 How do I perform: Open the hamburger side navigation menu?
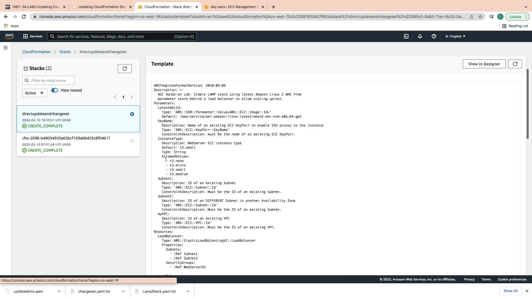5,48
